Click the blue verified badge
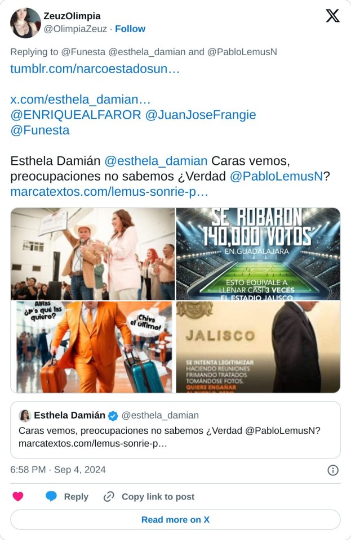351x540 pixels. (x=113, y=416)
